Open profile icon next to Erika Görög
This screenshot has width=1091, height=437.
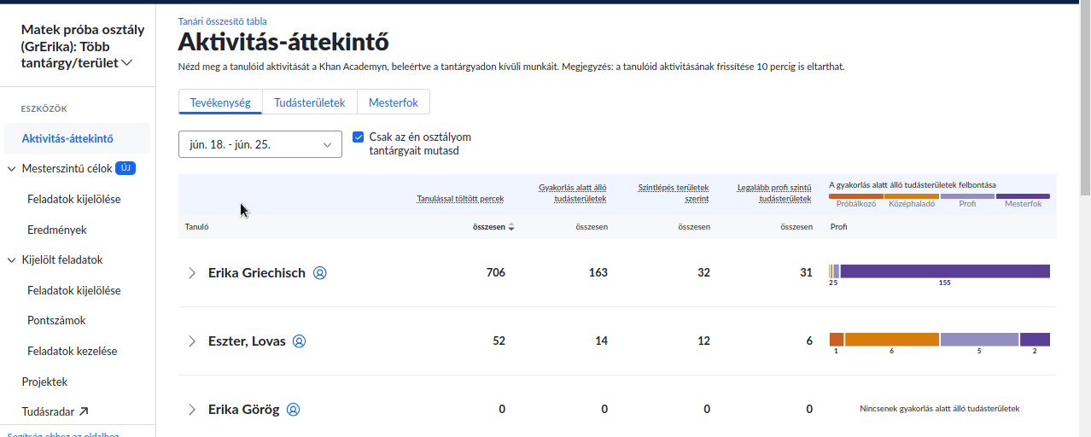coord(294,410)
